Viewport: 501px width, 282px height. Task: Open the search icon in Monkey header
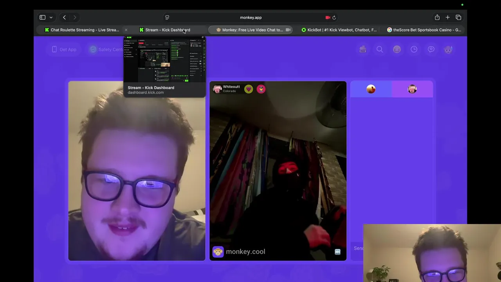pos(380,49)
